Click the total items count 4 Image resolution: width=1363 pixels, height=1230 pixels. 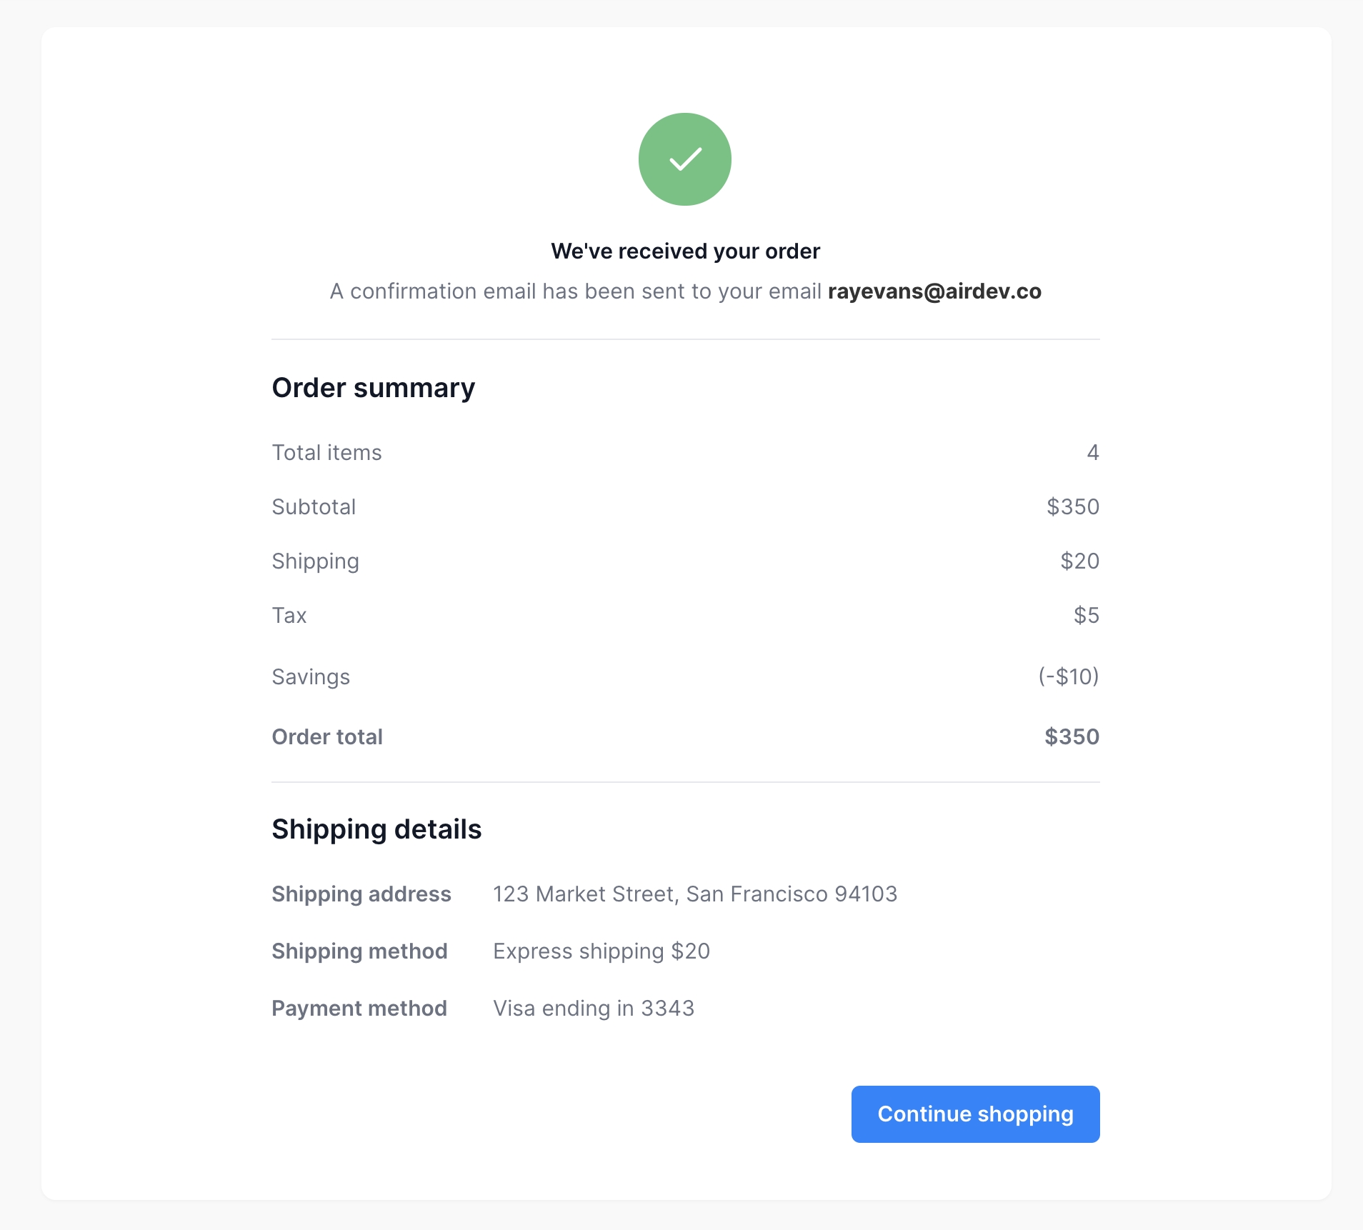(x=1092, y=453)
